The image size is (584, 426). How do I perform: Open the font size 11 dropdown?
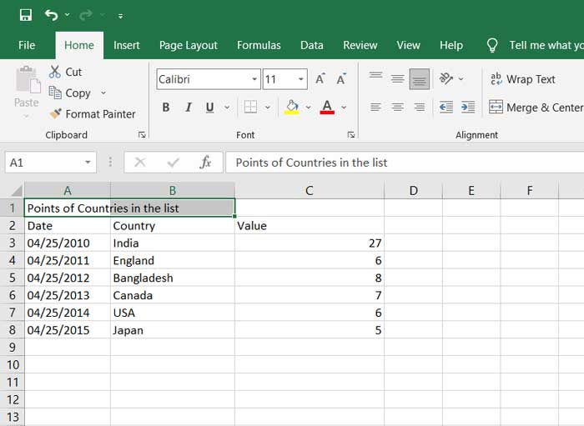point(300,79)
